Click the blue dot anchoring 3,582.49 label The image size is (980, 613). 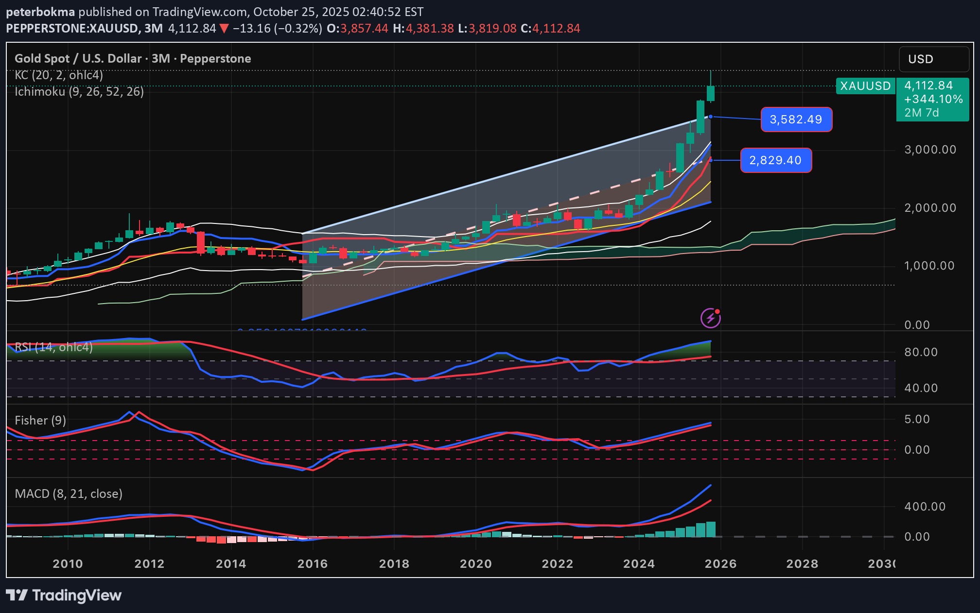[711, 117]
